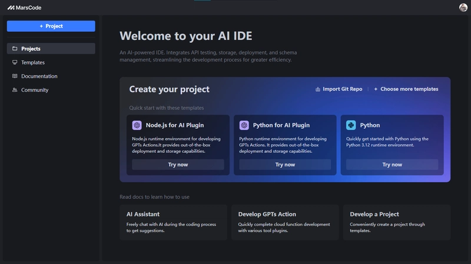The width and height of the screenshot is (471, 264).
Task: Create a new project with + Project button
Action: pos(51,26)
